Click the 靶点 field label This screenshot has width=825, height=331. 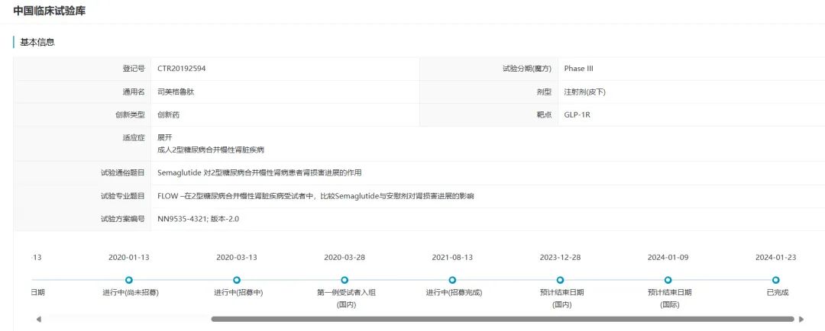coord(545,114)
